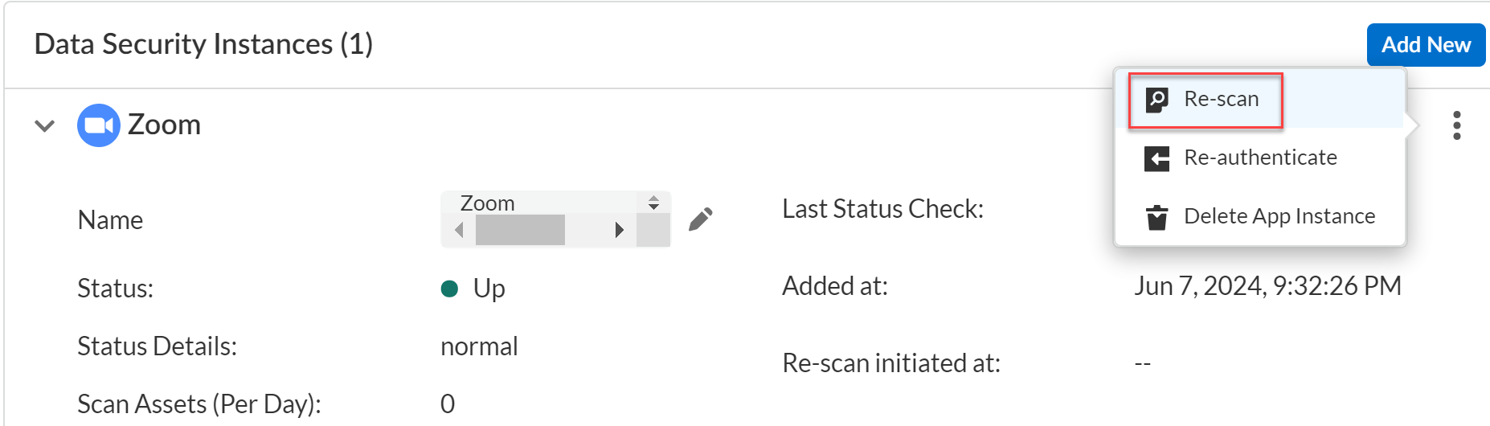This screenshot has height=426, width=1490.
Task: Click the blue Zoom camera app icon
Action: pyautogui.click(x=98, y=125)
